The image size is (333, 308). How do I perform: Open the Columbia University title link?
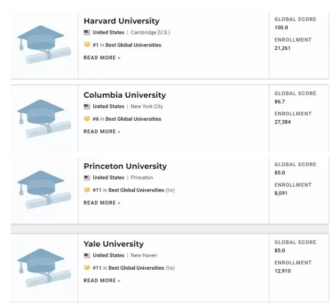tap(125, 95)
